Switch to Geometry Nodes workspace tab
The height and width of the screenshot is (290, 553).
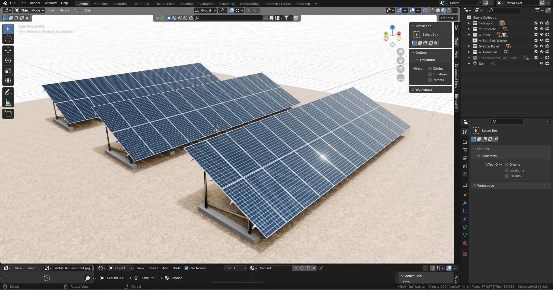pyautogui.click(x=278, y=4)
